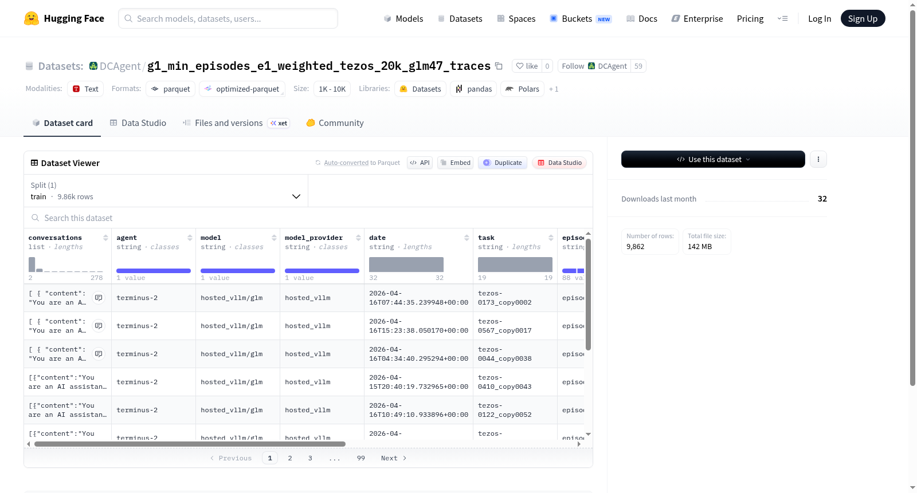
Task: Open the Files and versions tab
Action: pyautogui.click(x=236, y=123)
